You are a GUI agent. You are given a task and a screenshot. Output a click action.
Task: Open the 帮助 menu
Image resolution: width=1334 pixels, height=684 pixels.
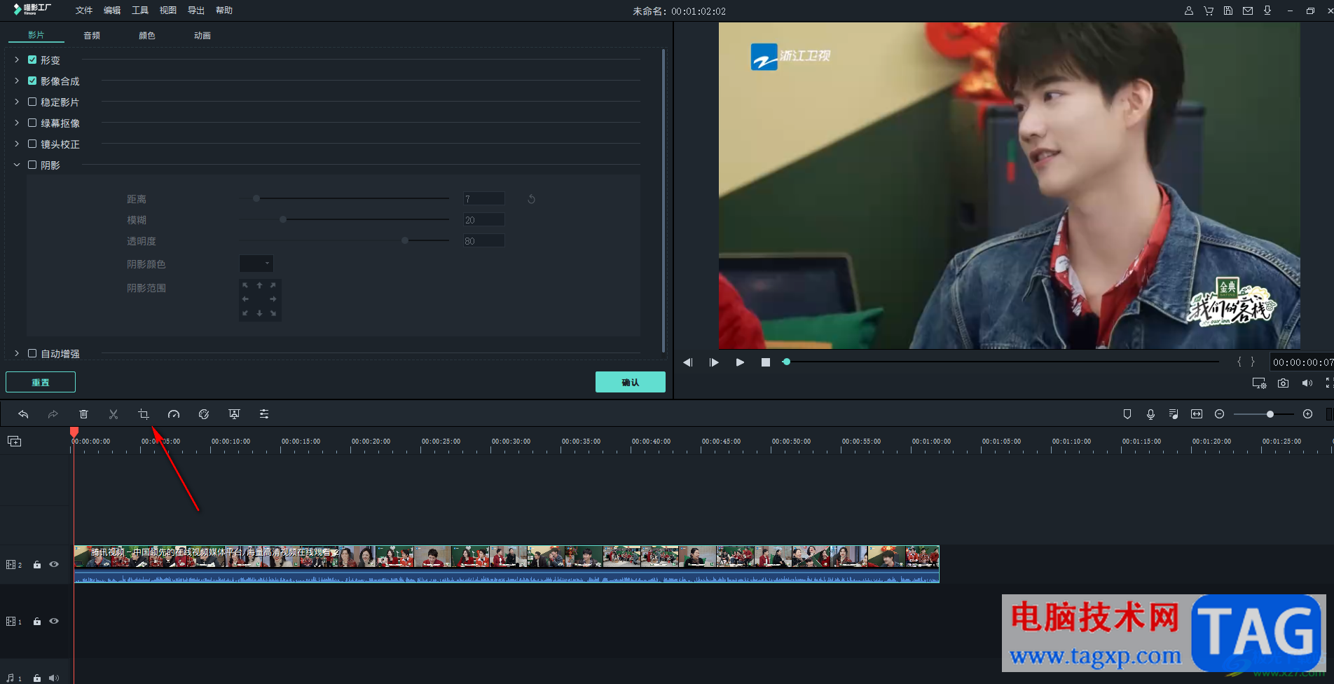click(224, 11)
